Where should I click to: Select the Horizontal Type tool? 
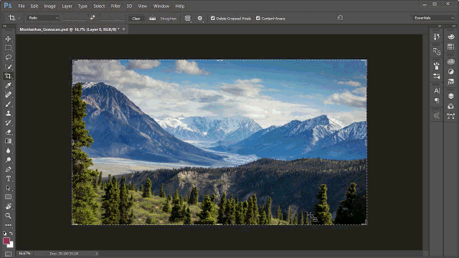point(8,178)
